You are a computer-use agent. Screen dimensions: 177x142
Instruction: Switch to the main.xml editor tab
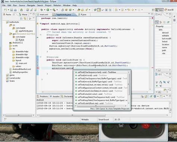[x=44, y=15]
